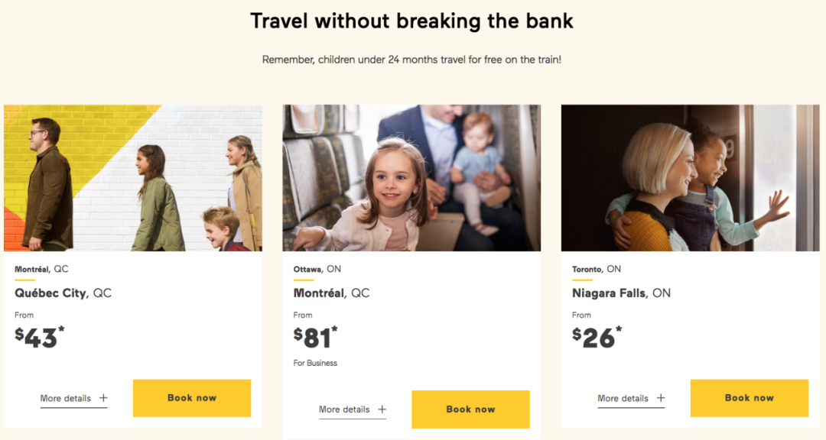Click the Toronto, ON origin label

tap(597, 269)
